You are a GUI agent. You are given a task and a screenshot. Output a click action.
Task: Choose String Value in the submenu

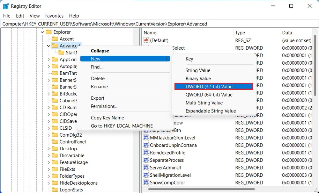pos(214,70)
